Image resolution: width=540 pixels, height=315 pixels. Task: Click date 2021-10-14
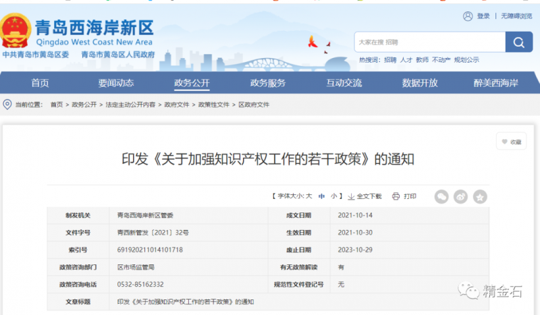(355, 215)
